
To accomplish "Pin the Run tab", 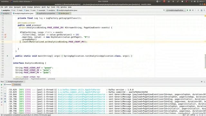I will point(2,102).
